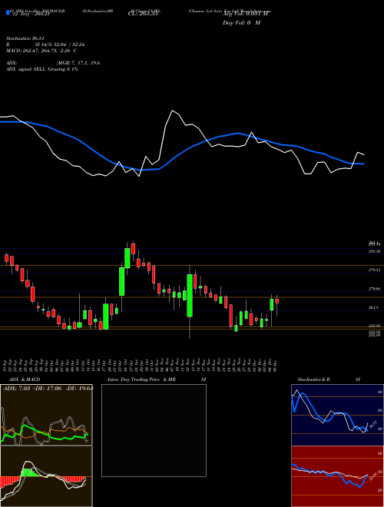Click the 'Intra Day Trading Price & MR' heading
Viewport: 384px width, 507px height.
tap(142, 379)
